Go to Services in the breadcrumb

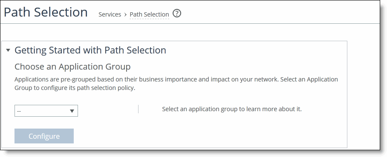tap(110, 14)
